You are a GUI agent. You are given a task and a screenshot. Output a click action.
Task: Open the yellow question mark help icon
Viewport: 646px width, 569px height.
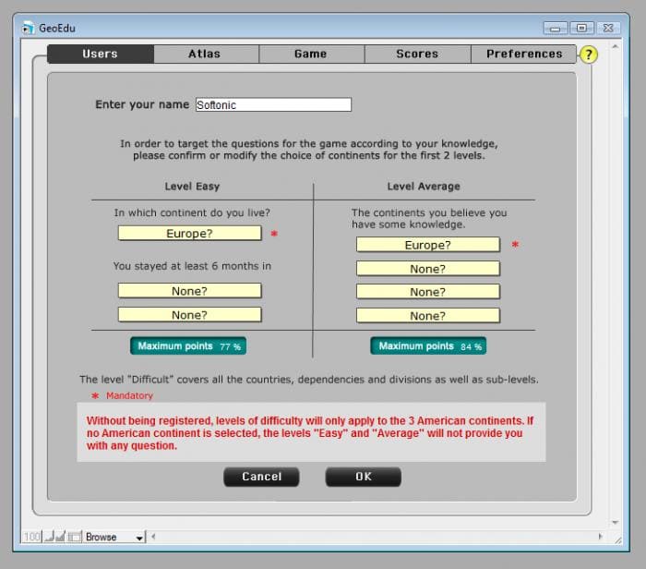589,54
